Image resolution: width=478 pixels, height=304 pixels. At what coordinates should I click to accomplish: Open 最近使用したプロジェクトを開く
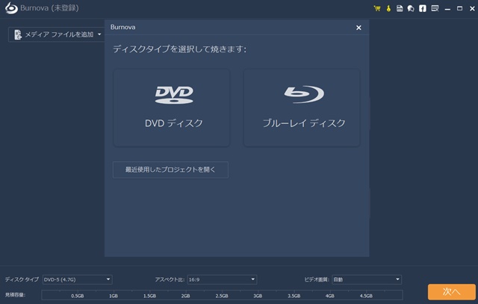tap(170, 170)
